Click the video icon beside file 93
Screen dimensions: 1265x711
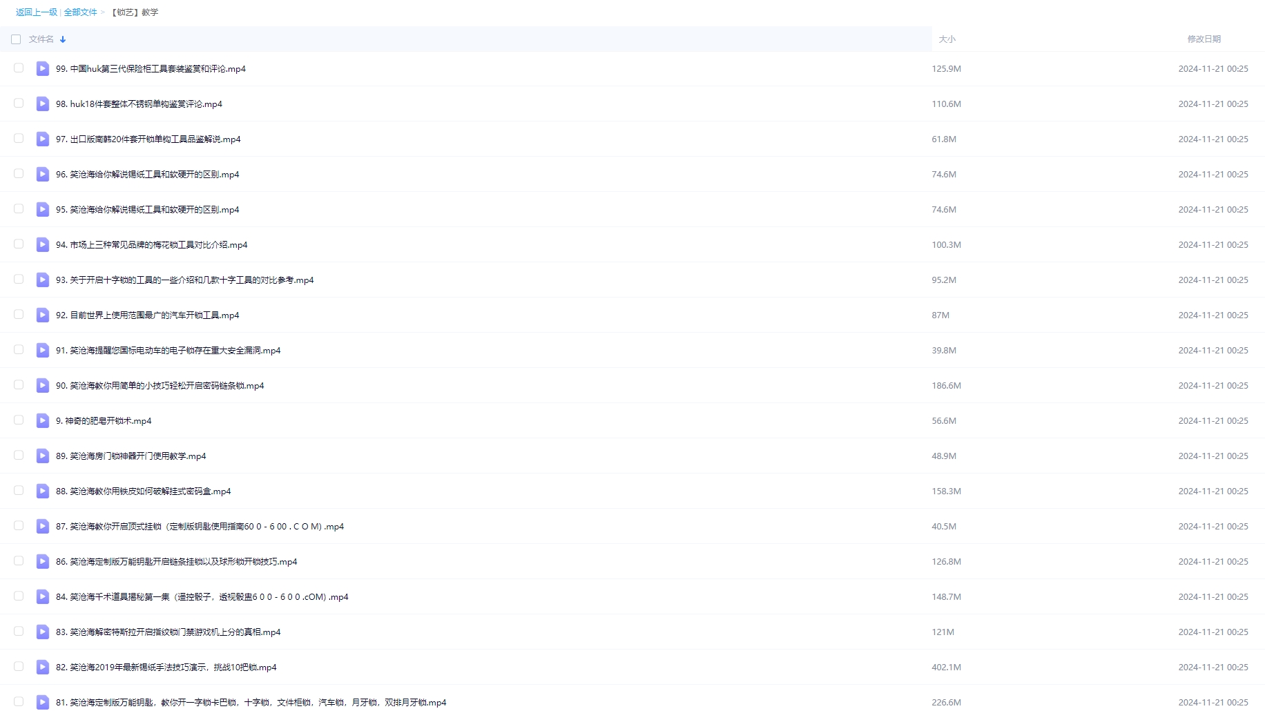[x=43, y=280]
